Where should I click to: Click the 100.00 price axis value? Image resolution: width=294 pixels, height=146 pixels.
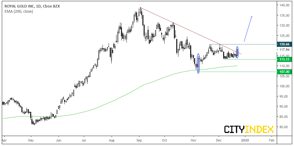284,86
